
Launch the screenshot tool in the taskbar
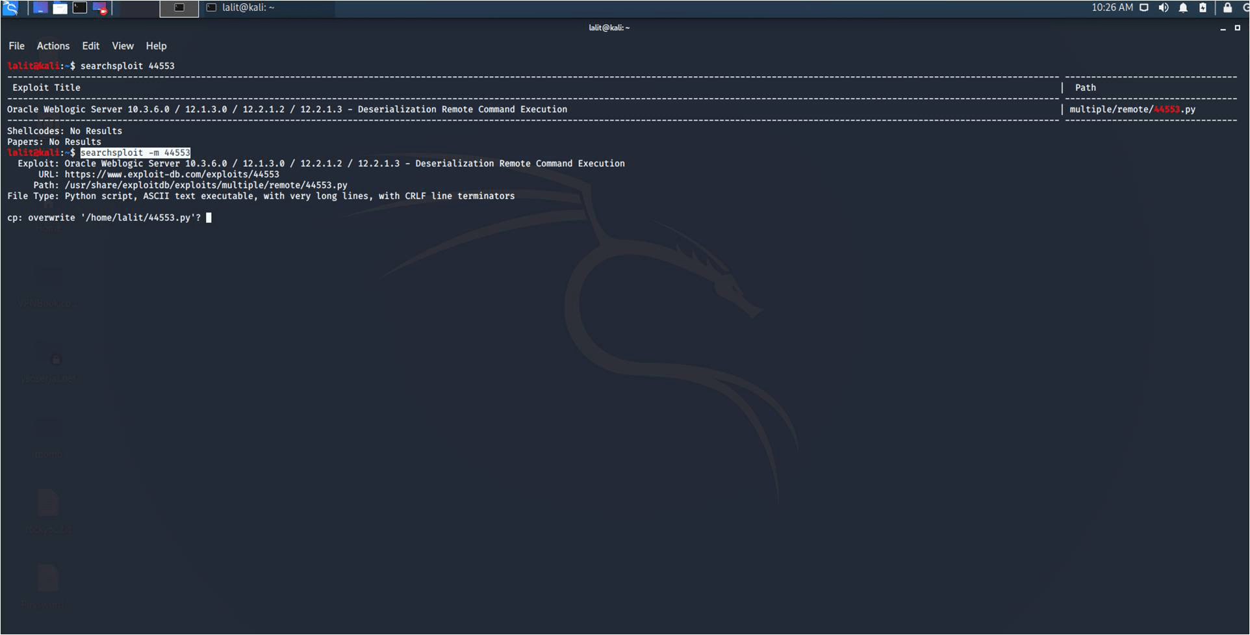point(99,8)
